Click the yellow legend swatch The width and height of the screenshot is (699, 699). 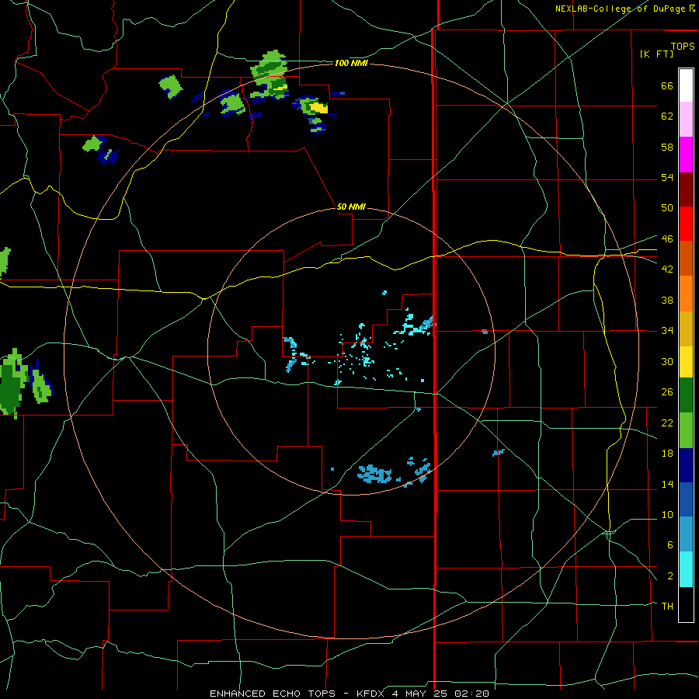(686, 361)
